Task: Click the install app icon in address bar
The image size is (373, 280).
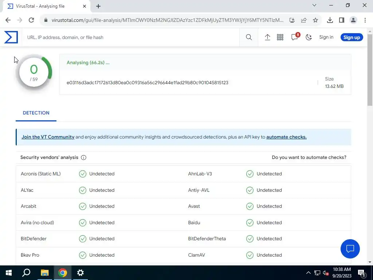Action: pos(292,20)
